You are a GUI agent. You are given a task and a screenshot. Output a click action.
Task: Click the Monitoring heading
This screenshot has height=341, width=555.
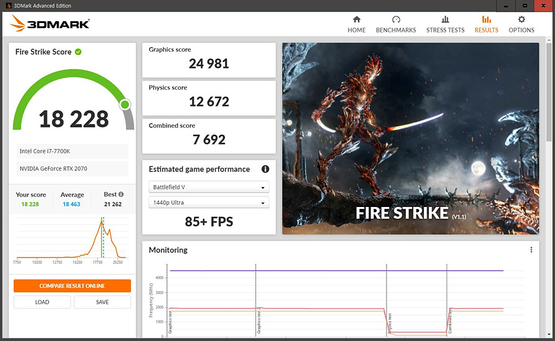coord(168,250)
